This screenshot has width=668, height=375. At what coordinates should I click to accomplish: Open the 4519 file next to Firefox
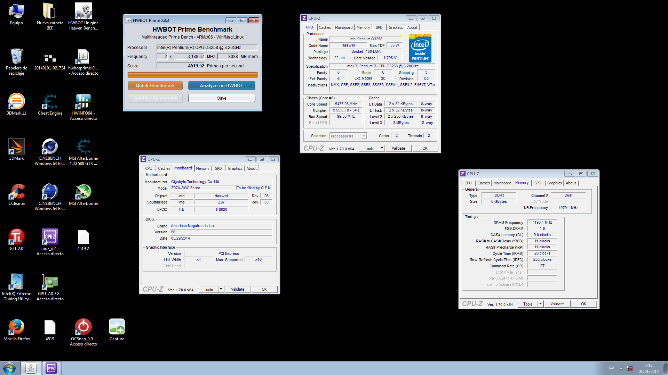[50, 330]
